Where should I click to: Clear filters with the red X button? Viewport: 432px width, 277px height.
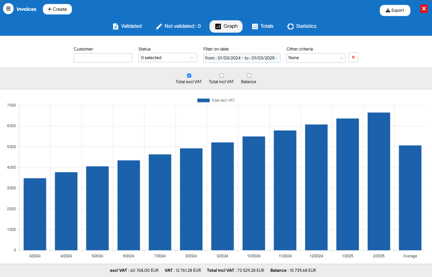(x=353, y=57)
